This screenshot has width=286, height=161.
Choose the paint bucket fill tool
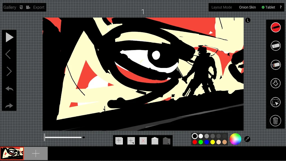(275, 83)
